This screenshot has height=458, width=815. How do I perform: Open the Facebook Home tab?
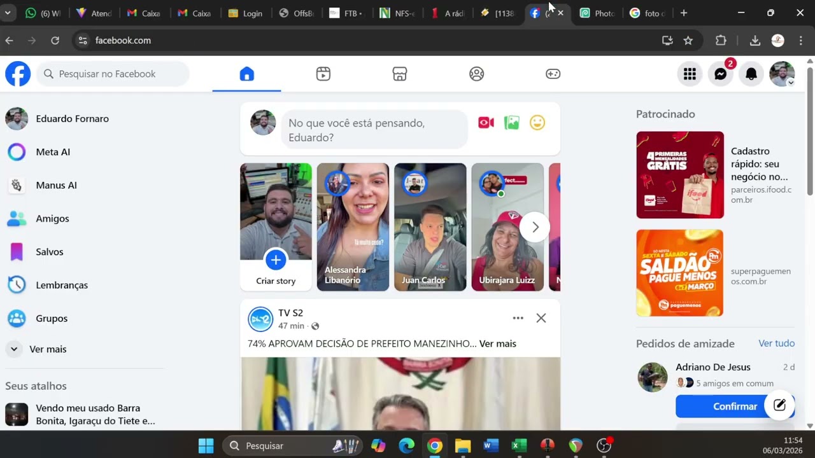point(246,74)
